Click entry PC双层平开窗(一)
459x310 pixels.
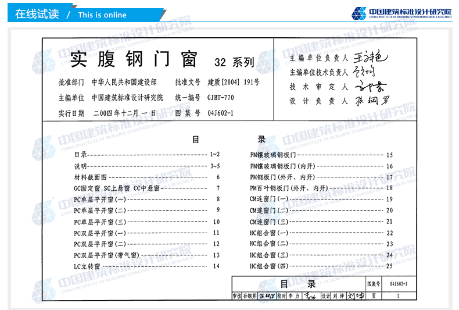pos(147,233)
